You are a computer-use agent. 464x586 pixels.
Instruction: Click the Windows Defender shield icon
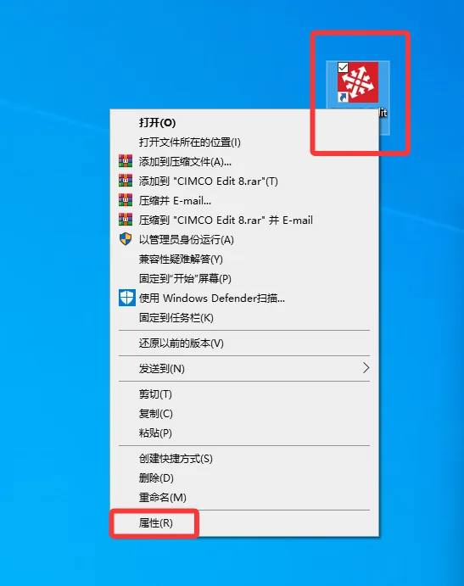(126, 298)
